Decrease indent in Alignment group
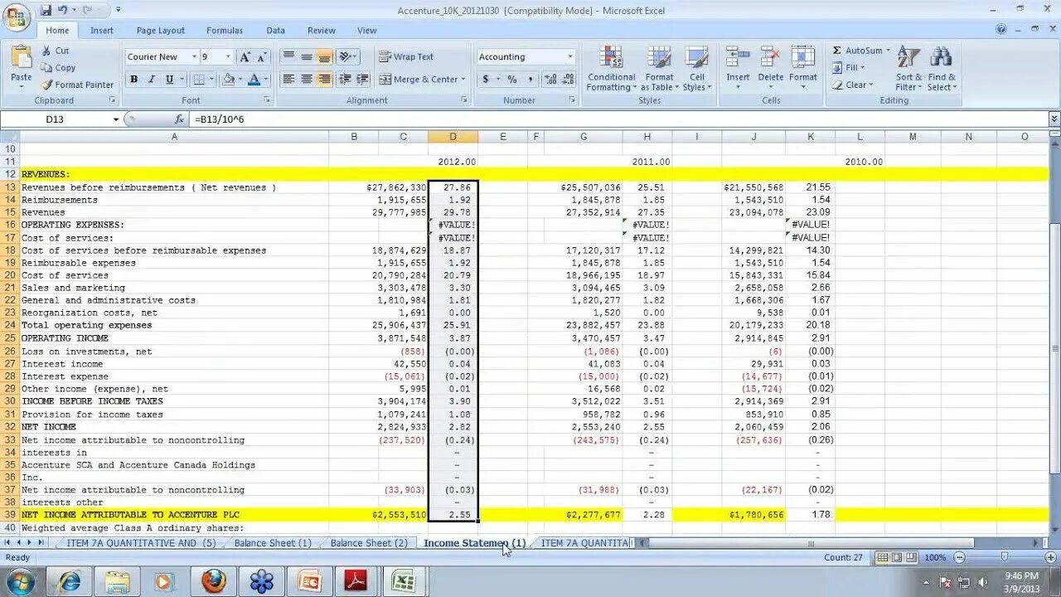 tap(346, 80)
